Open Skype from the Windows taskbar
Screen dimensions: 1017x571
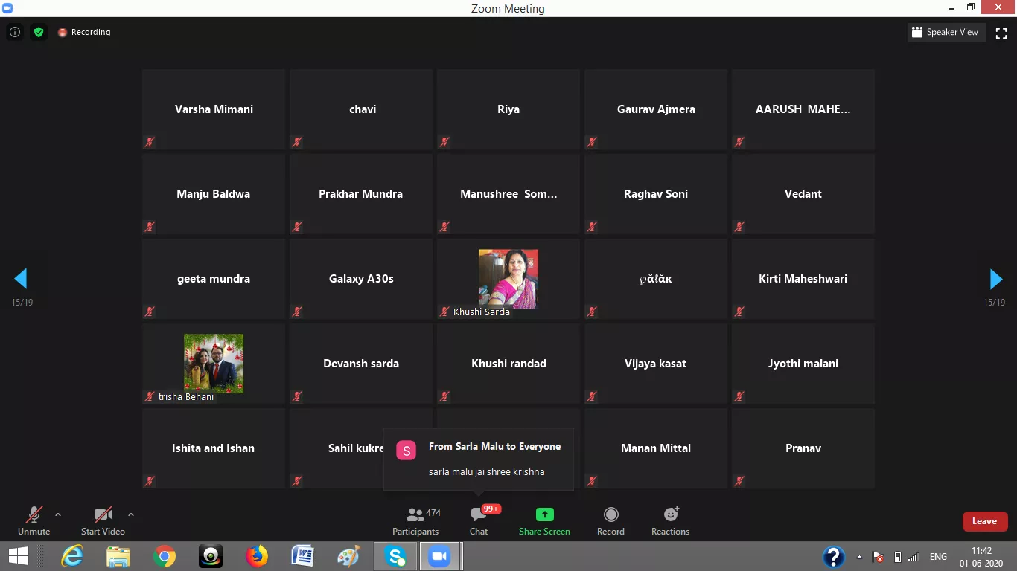[395, 556]
